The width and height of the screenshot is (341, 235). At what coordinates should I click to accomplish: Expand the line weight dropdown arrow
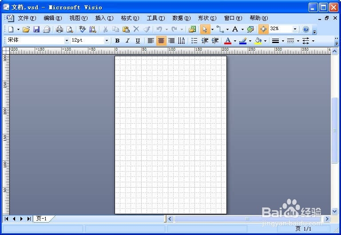click(x=283, y=41)
